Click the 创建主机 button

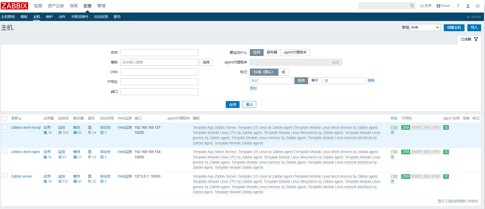pyautogui.click(x=454, y=27)
